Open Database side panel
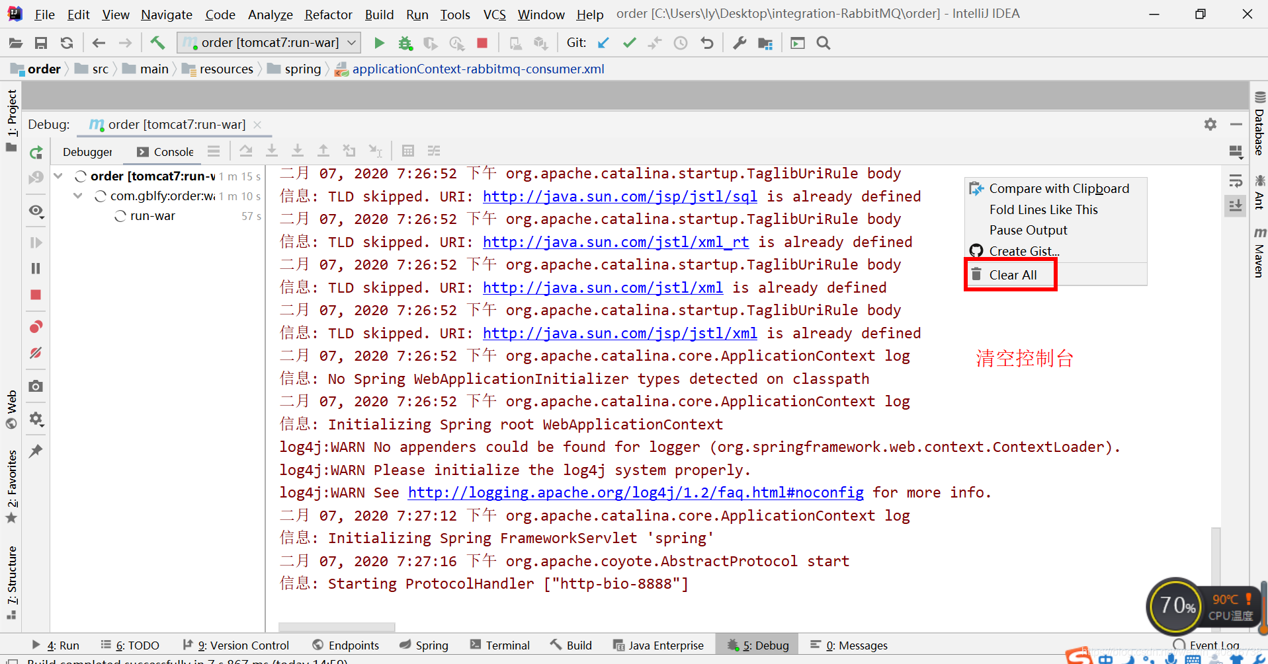This screenshot has height=664, width=1268. tap(1259, 123)
